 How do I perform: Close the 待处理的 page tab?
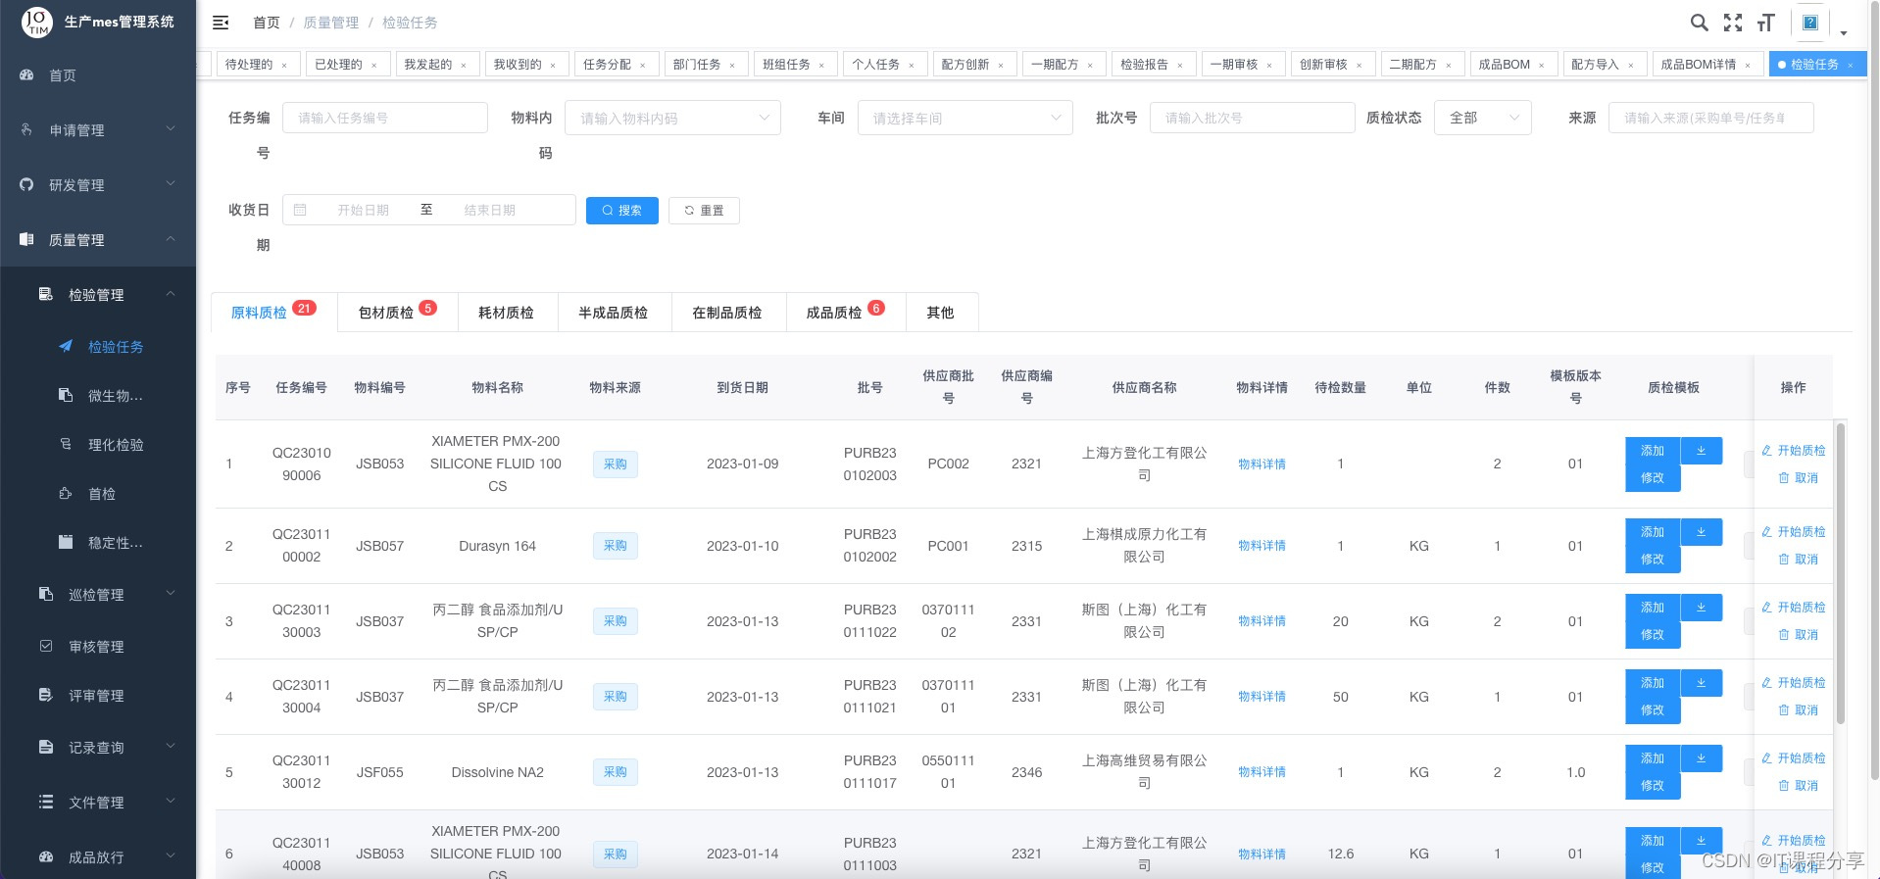coord(284,66)
